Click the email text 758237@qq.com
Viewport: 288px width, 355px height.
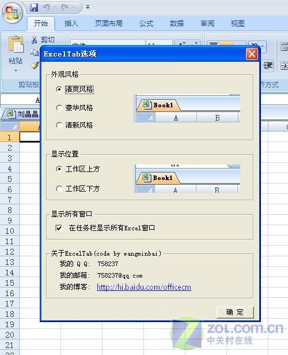pyautogui.click(x=120, y=275)
